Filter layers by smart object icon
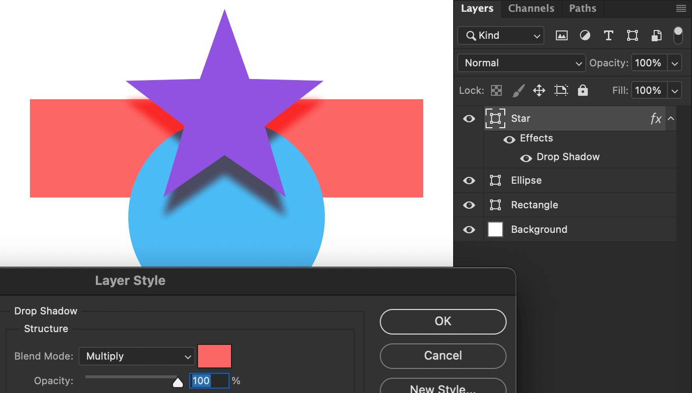Image resolution: width=692 pixels, height=393 pixels. coord(656,35)
